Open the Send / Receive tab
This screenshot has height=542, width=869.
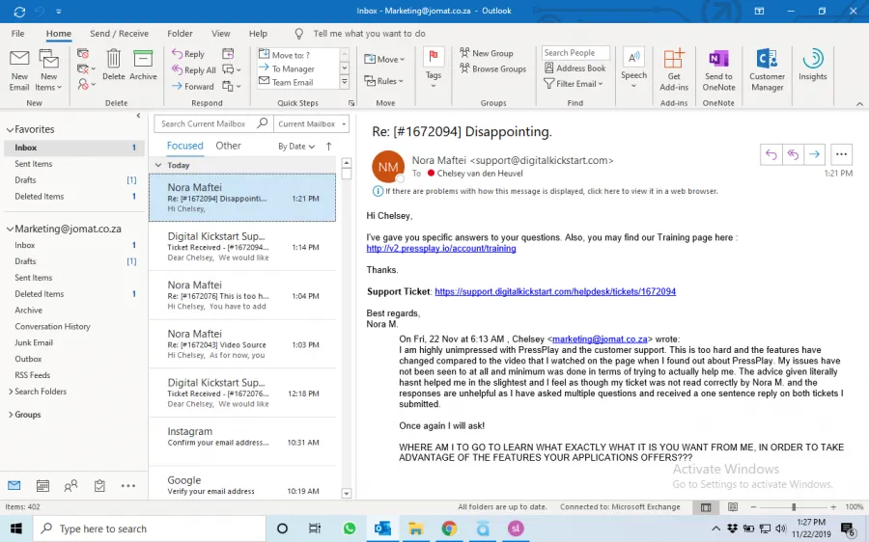tap(119, 33)
